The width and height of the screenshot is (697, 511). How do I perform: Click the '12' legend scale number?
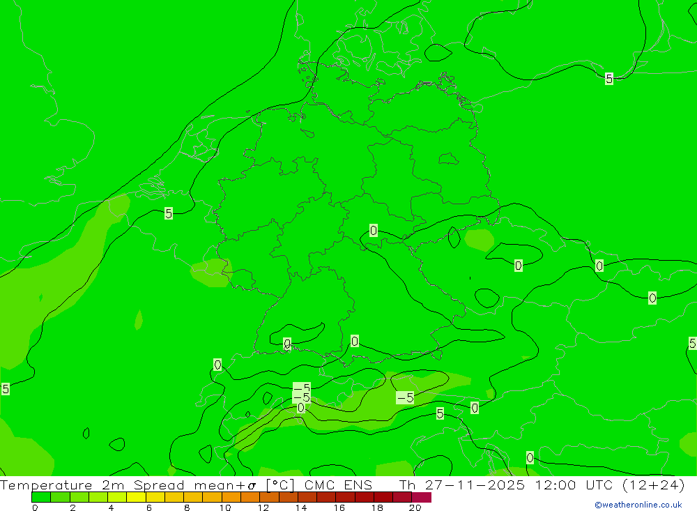(x=263, y=508)
